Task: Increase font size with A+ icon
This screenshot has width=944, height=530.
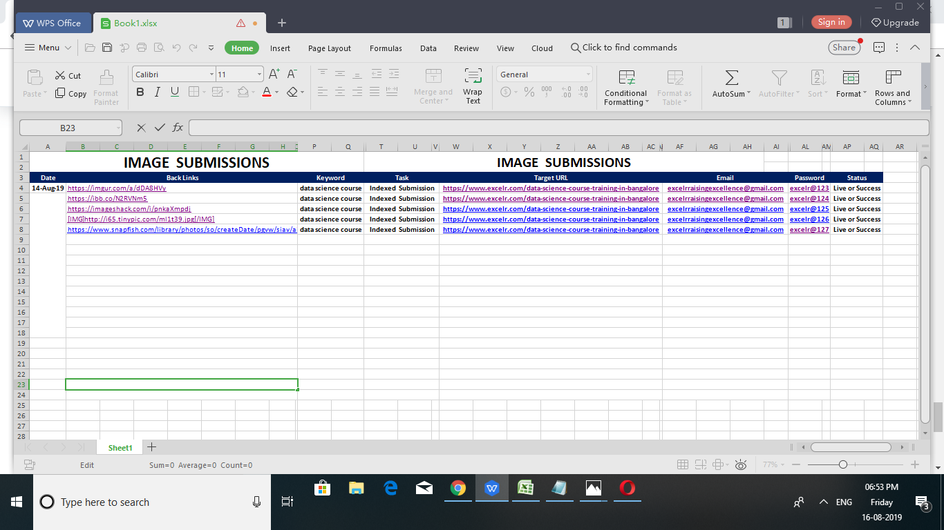Action: (x=274, y=74)
